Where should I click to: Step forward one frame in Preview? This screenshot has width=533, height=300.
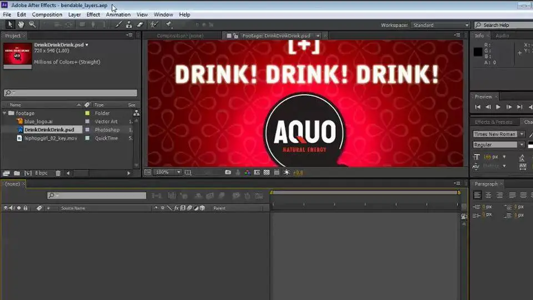coord(509,107)
